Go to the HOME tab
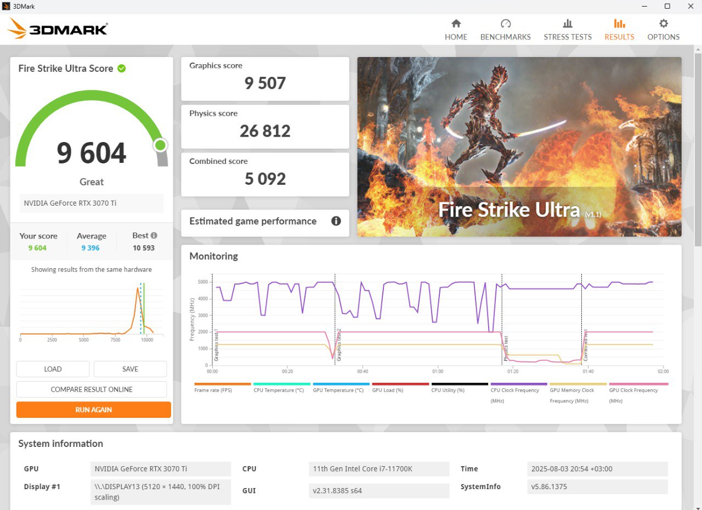The width and height of the screenshot is (702, 510). tap(456, 30)
